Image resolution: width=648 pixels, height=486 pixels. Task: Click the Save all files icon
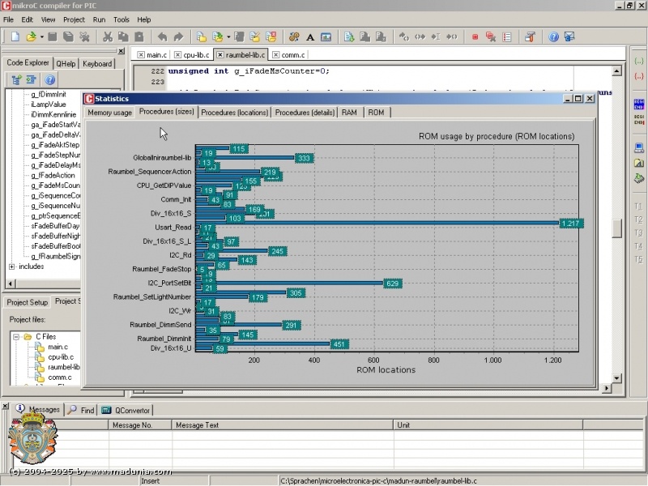[x=68, y=36]
